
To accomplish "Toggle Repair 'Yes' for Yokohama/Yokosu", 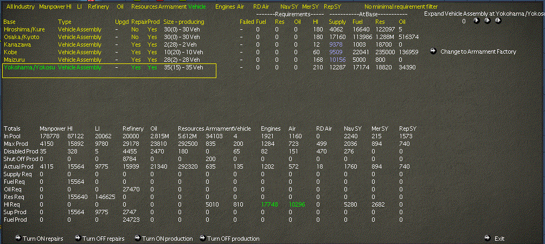I will coord(136,67).
